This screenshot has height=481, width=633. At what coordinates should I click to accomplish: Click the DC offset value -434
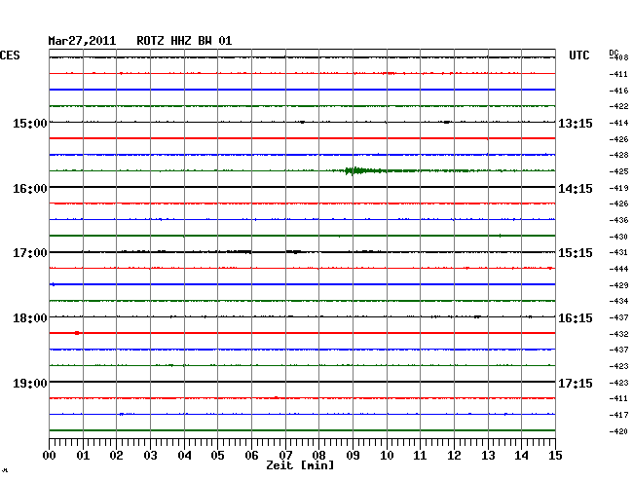618,301
